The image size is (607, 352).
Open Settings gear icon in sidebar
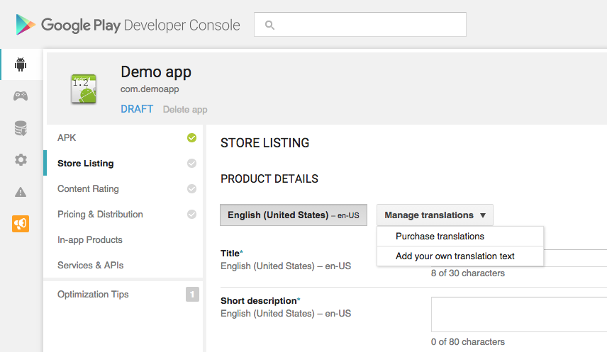click(21, 160)
